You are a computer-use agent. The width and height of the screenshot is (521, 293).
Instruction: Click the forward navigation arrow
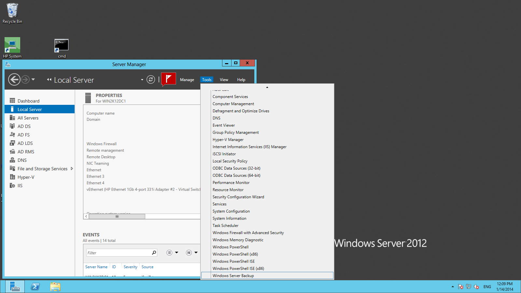25,79
